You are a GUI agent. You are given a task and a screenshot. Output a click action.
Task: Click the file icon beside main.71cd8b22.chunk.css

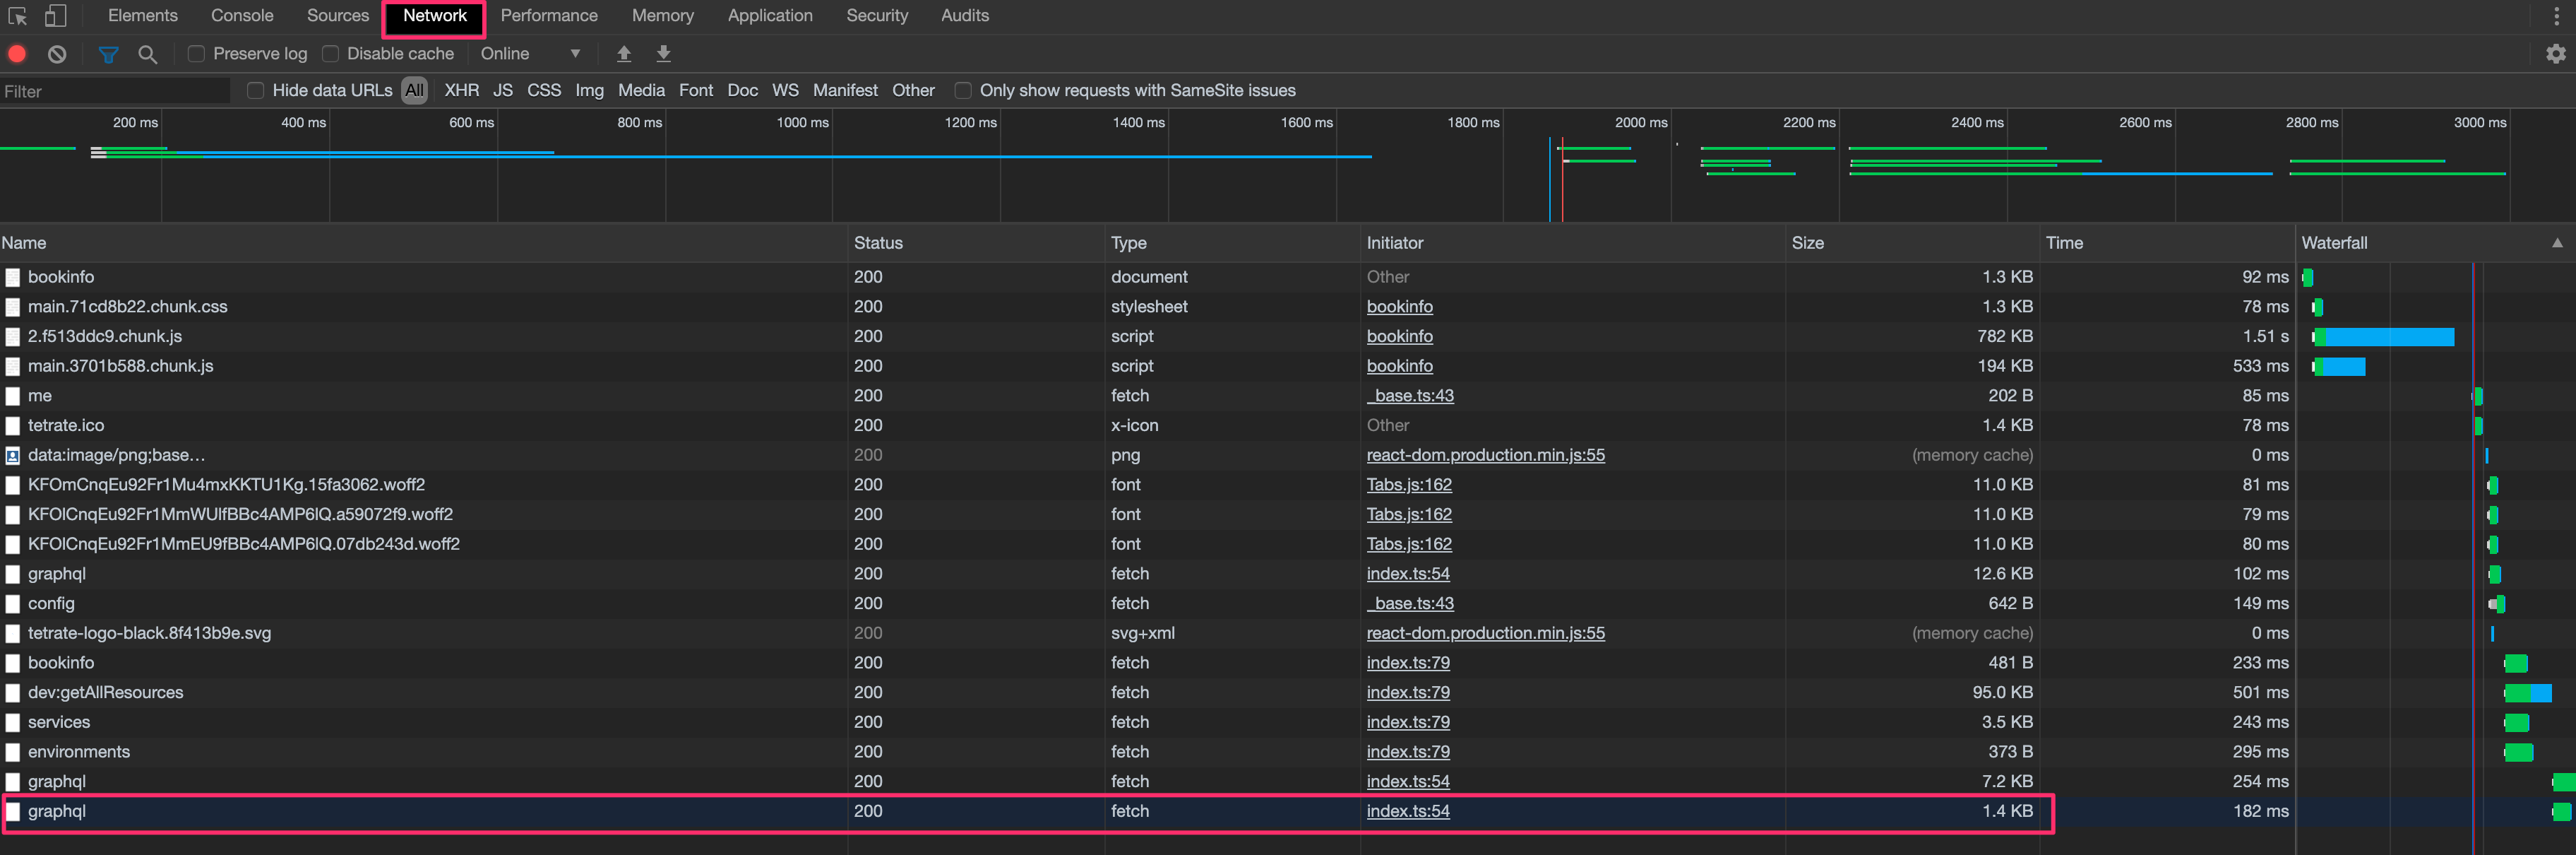(x=13, y=307)
